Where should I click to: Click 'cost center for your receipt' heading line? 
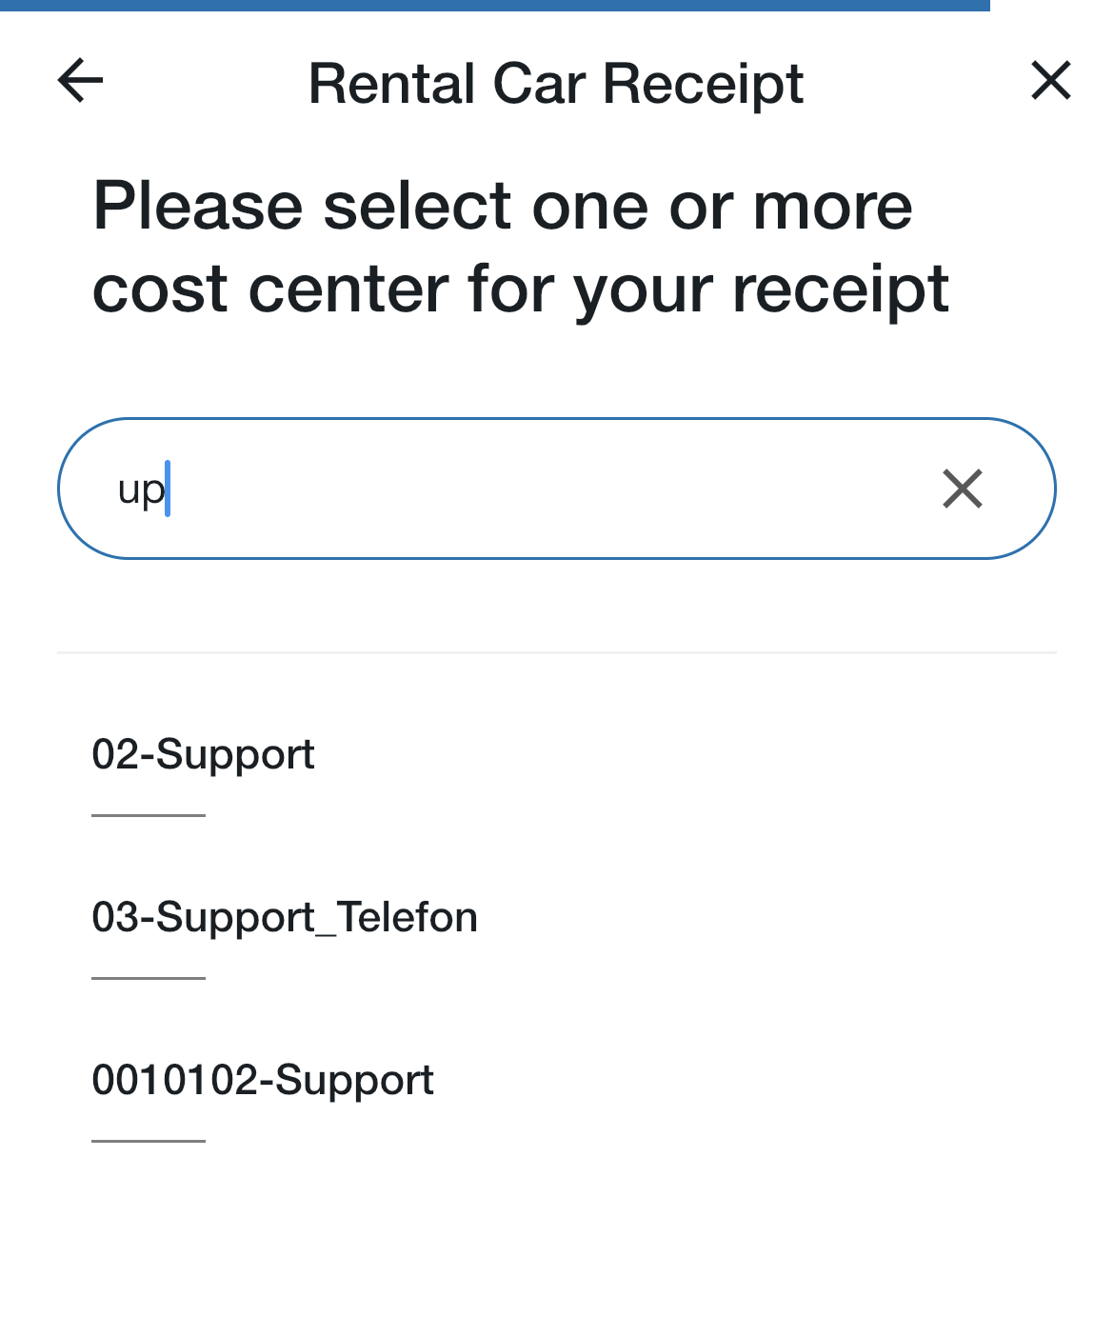pos(521,289)
